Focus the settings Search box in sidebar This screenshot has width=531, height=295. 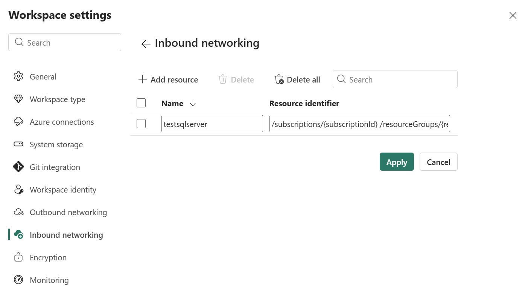coord(65,42)
